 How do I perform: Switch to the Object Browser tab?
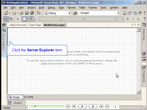click(18, 25)
